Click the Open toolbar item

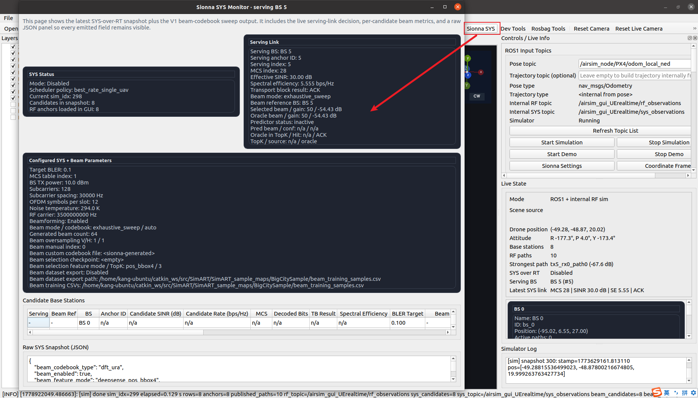click(x=11, y=29)
